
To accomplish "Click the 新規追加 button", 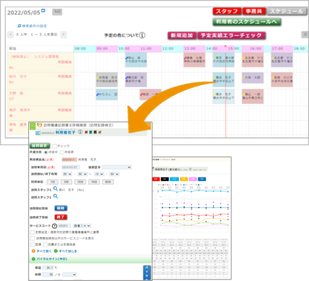I will point(182,36).
